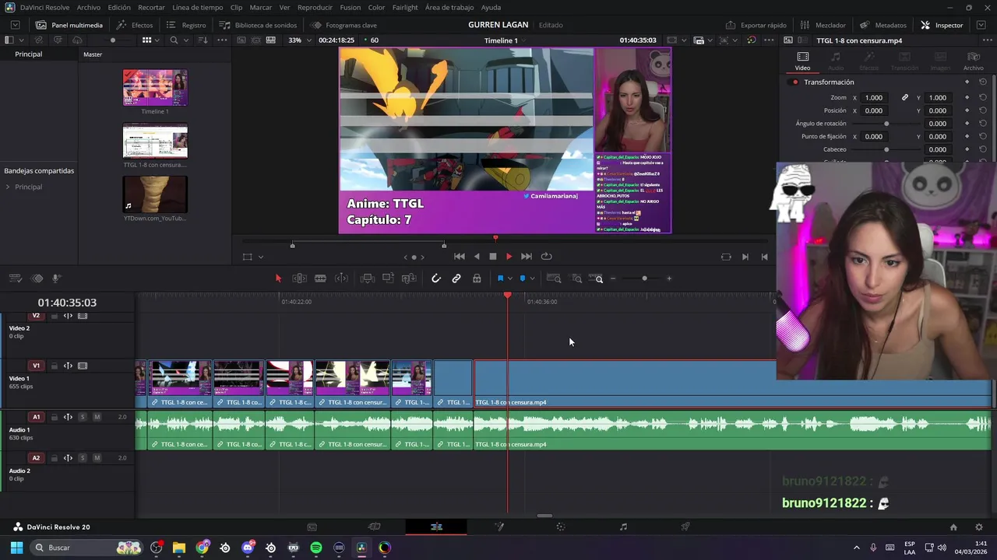This screenshot has width=997, height=560.
Task: Click the replace clip icon
Action: [409, 278]
